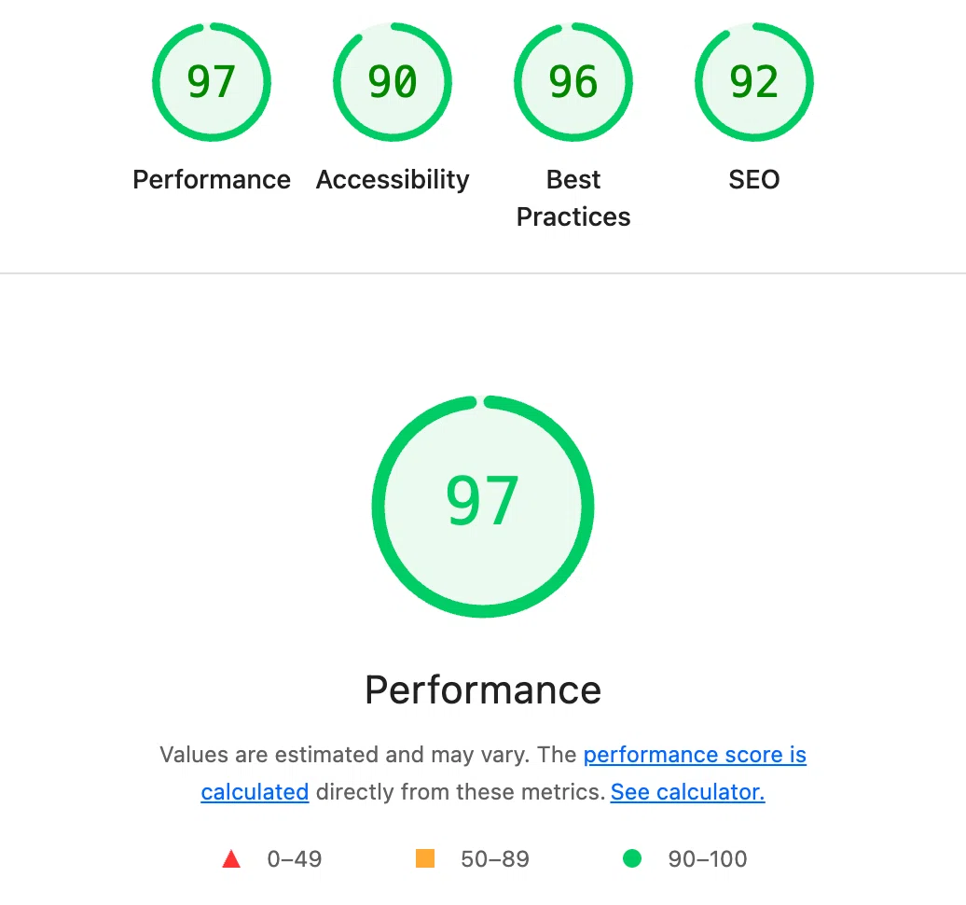
Task: Switch to the Accessibility category label
Action: (392, 179)
